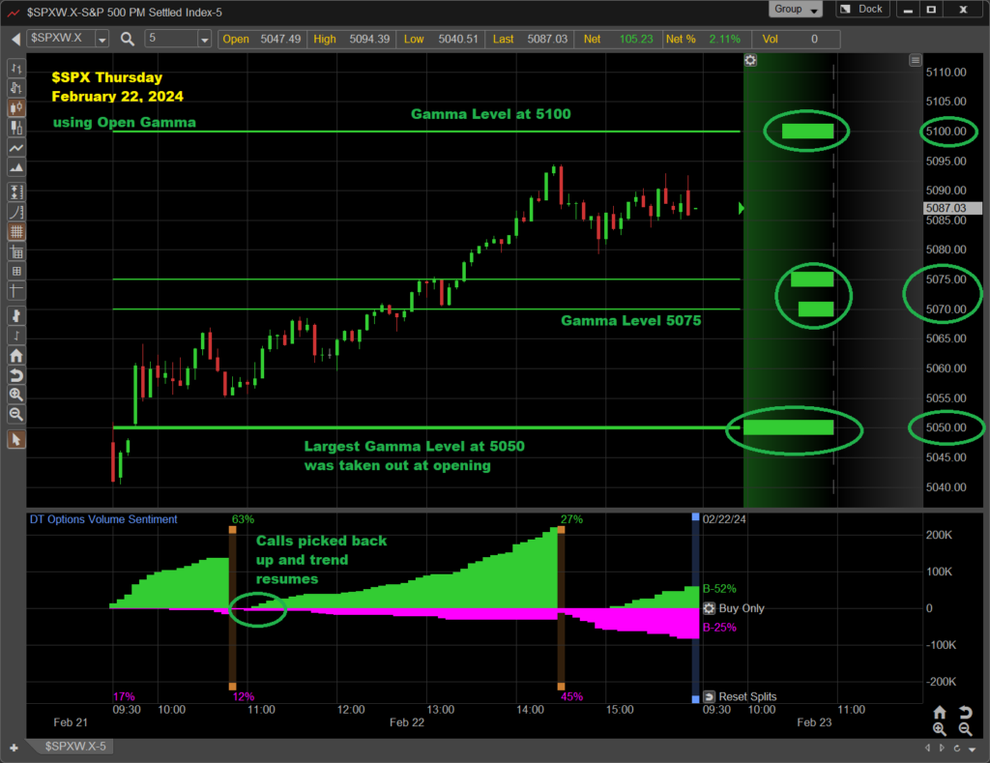
Task: Expand the interval 5 dropdown
Action: tap(204, 39)
